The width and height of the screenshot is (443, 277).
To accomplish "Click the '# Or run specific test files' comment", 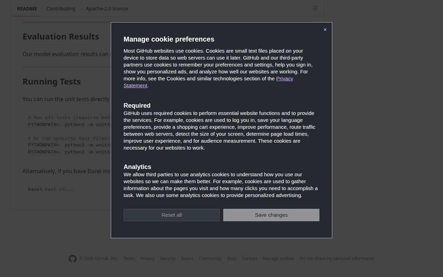I will pyautogui.click(x=69, y=138).
